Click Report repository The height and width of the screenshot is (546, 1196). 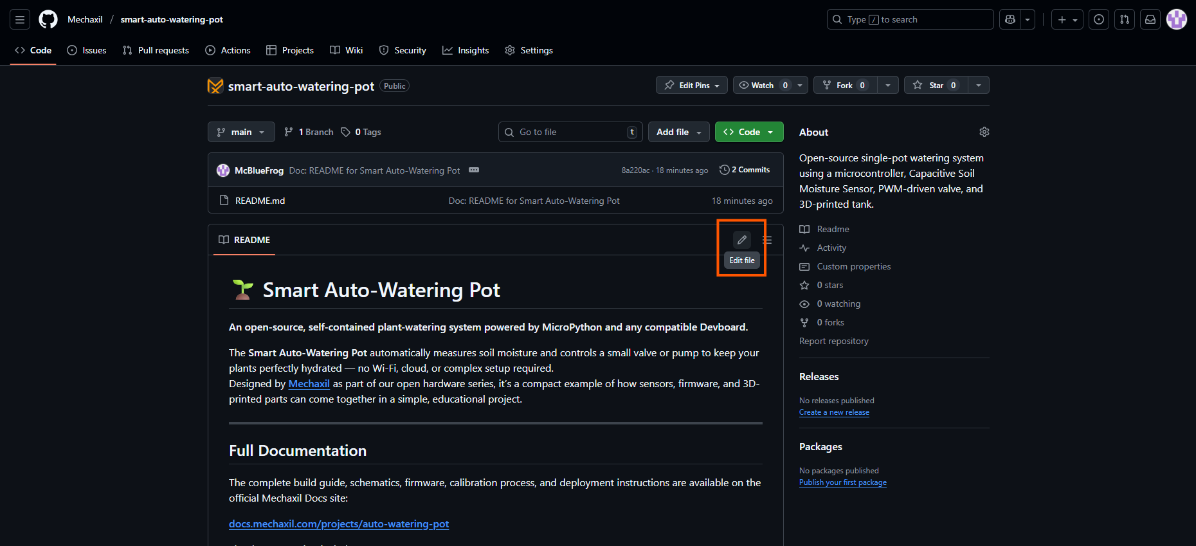click(x=834, y=341)
